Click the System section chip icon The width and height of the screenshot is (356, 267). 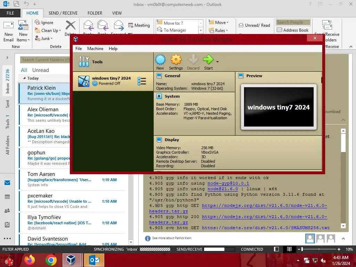[x=159, y=96]
